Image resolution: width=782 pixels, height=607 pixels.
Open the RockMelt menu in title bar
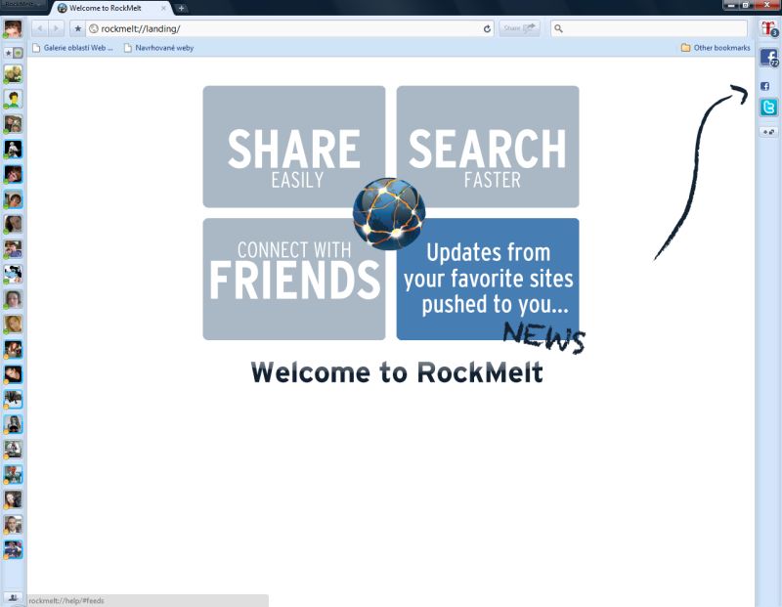(x=22, y=4)
